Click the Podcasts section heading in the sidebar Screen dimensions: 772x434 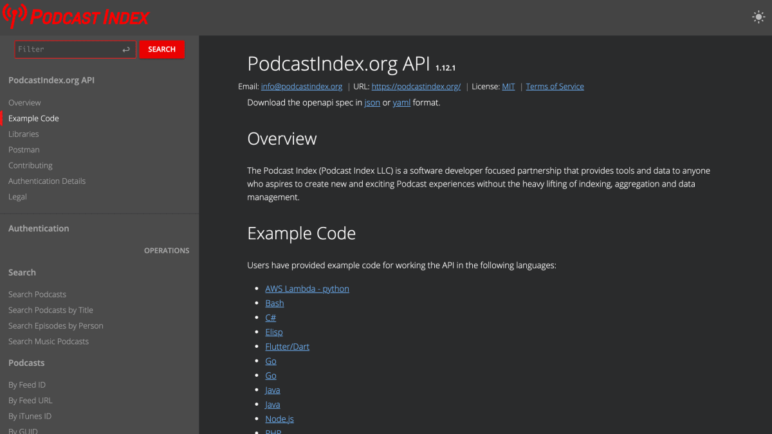click(x=26, y=363)
